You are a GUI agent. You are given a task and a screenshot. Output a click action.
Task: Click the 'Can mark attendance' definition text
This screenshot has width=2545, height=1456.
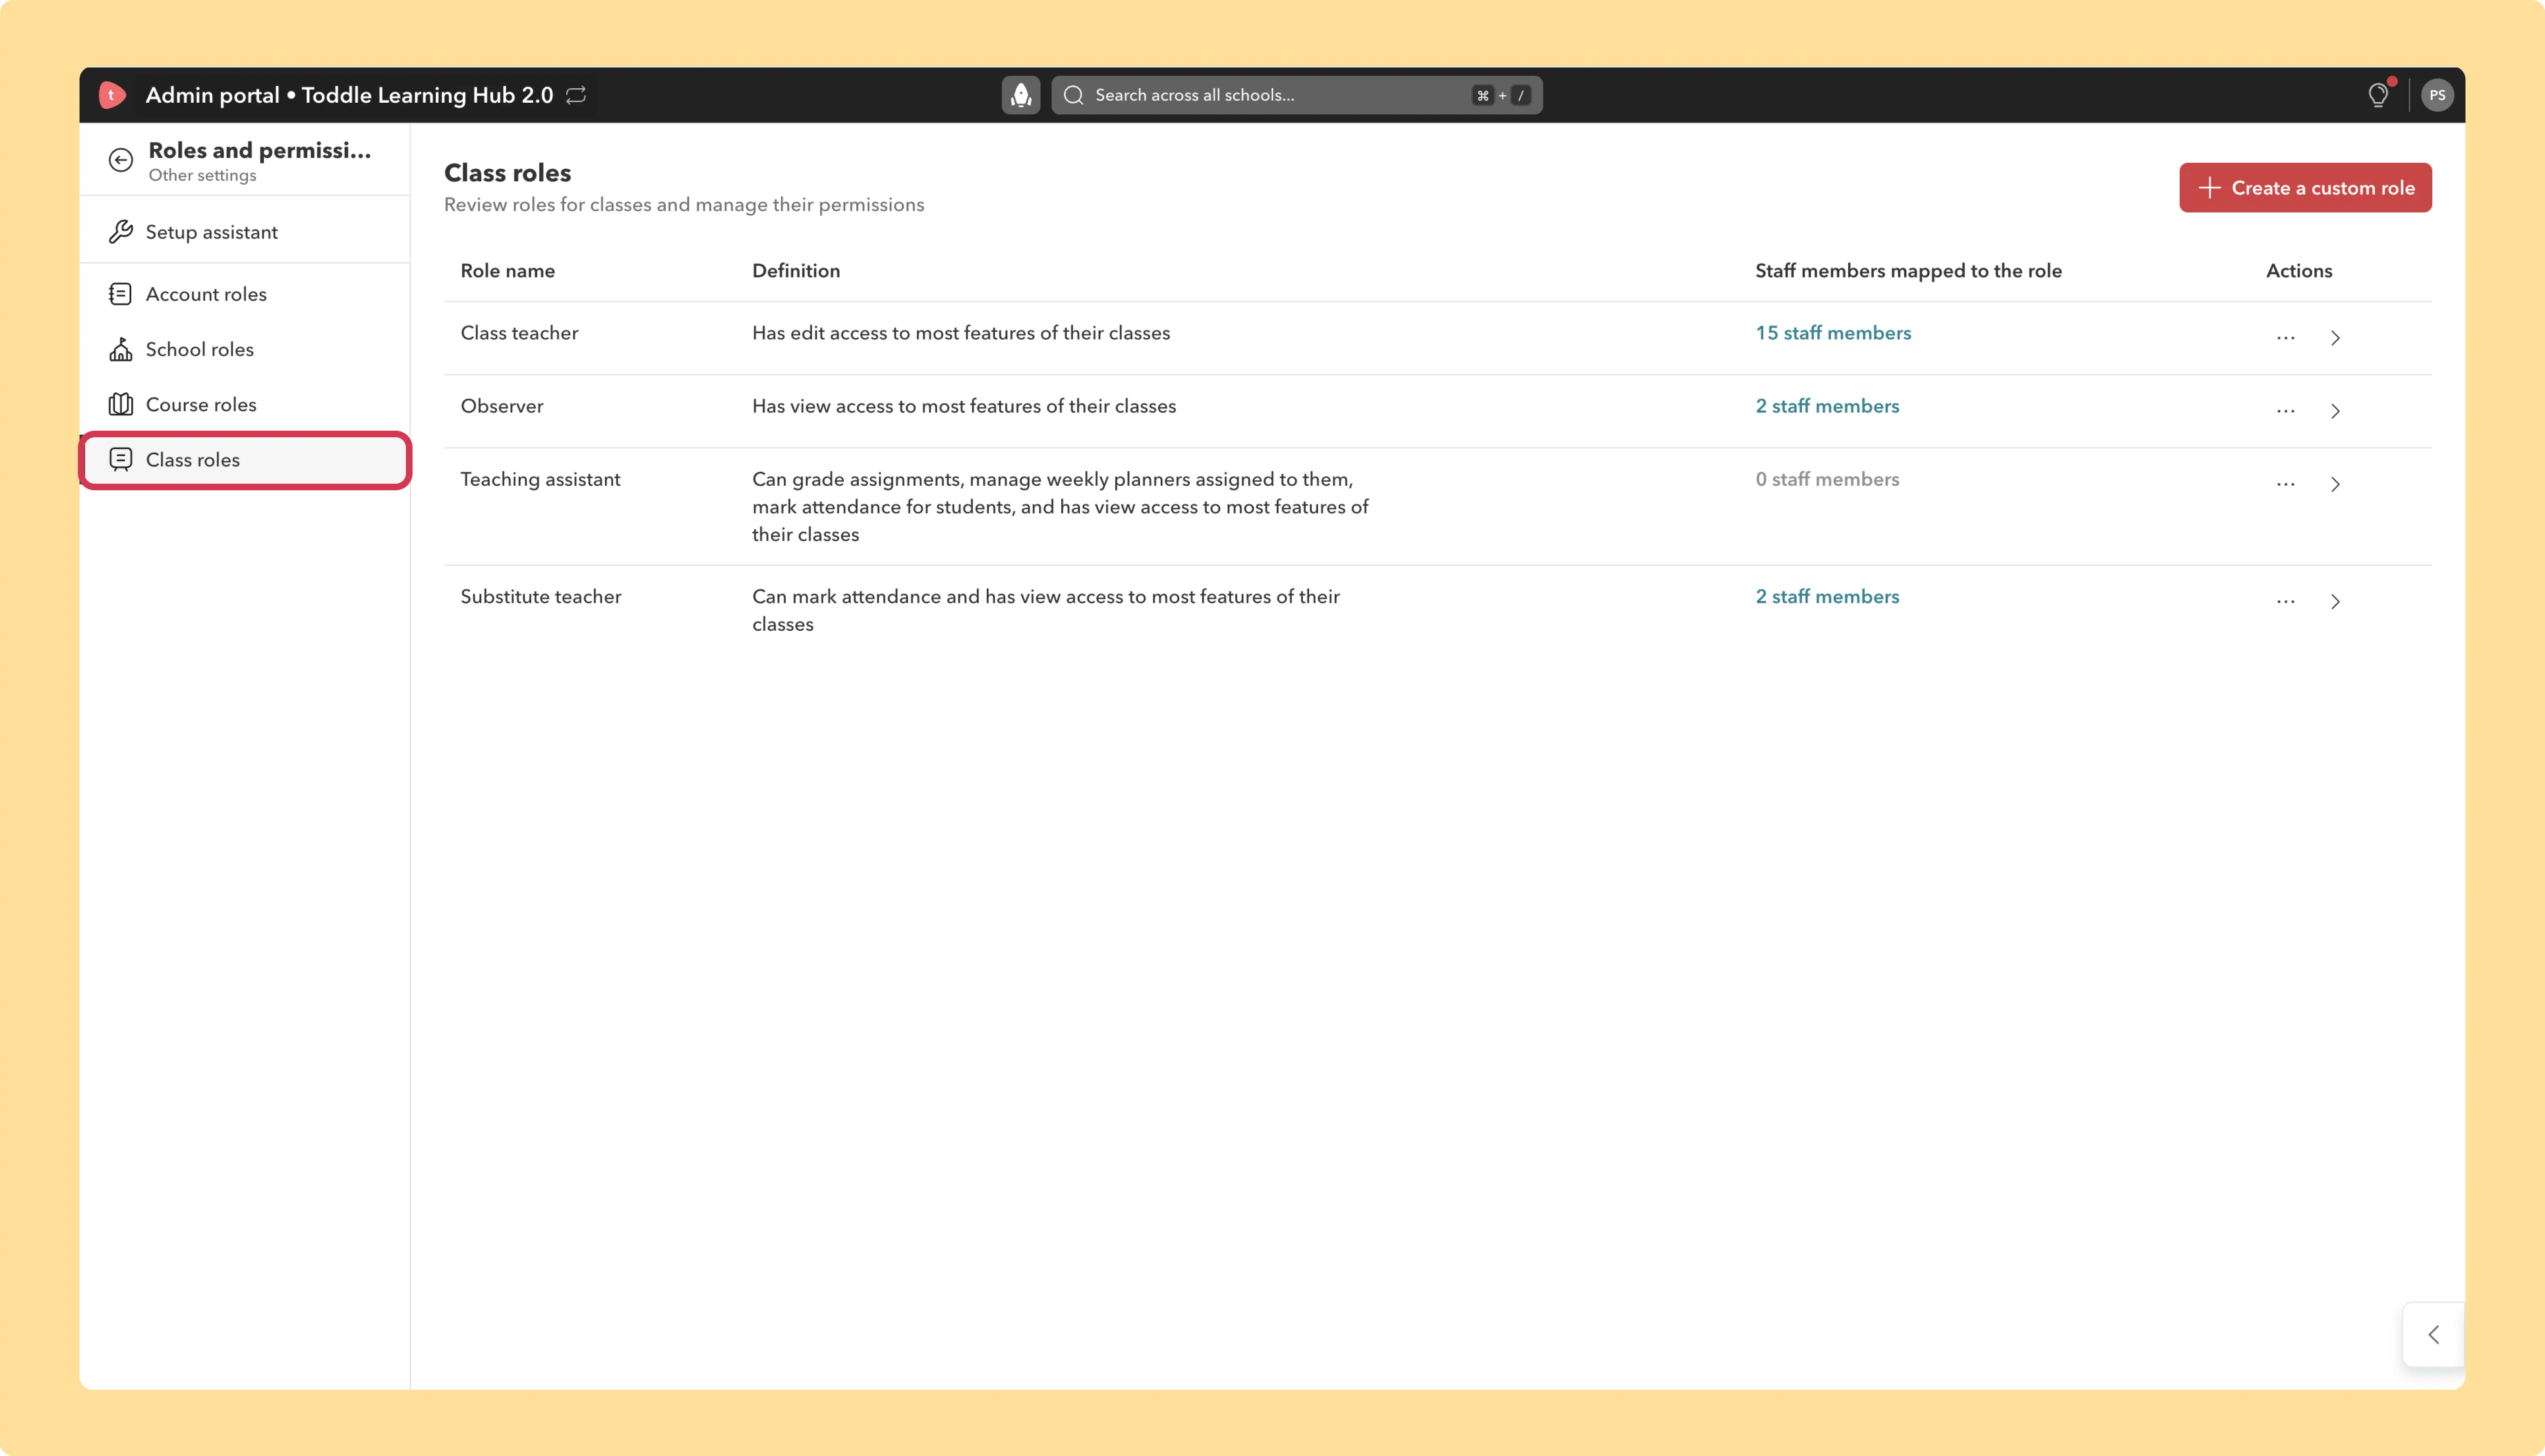pyautogui.click(x=1046, y=610)
